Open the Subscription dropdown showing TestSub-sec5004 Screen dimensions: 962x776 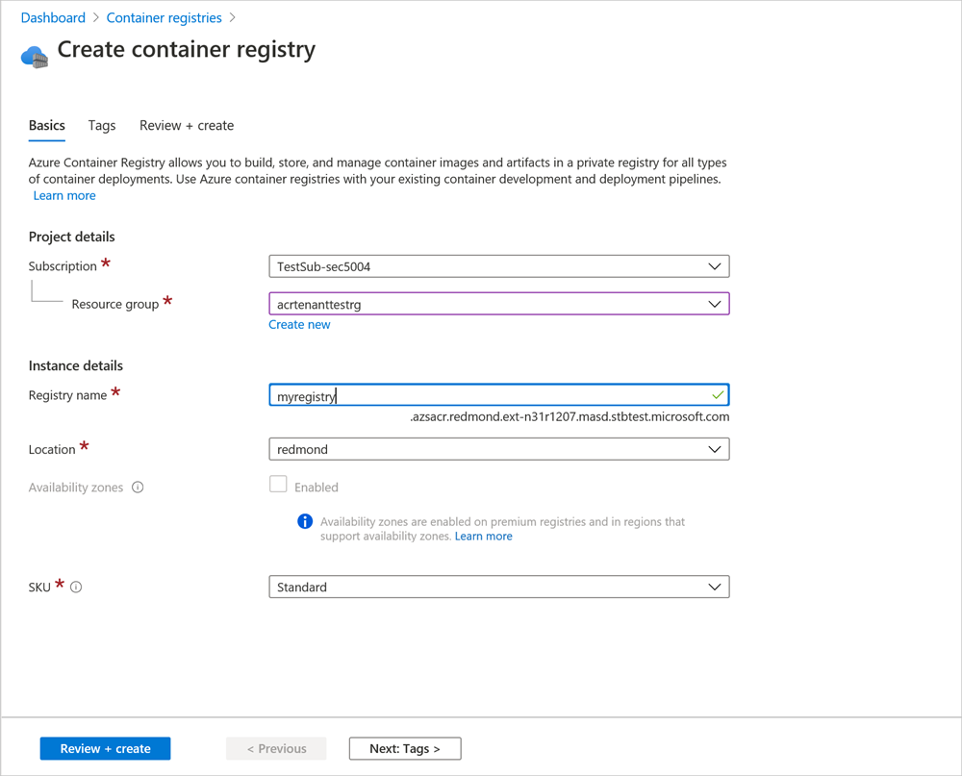click(499, 266)
